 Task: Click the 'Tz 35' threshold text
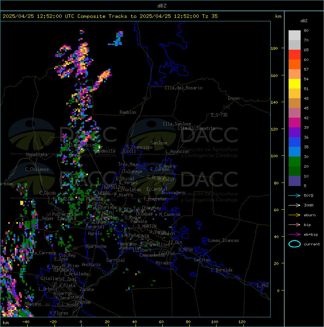[x=210, y=16]
